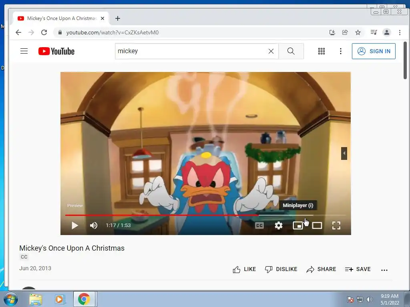
Task: Open more actions ellipsis below video
Action: tap(384, 270)
